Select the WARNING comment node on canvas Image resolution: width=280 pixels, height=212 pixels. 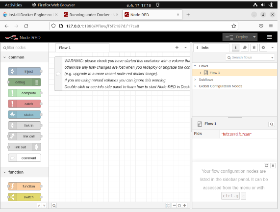click(x=122, y=74)
